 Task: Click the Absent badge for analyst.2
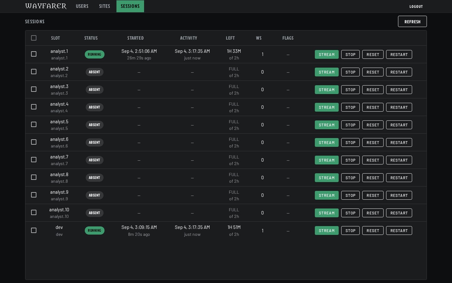94,72
